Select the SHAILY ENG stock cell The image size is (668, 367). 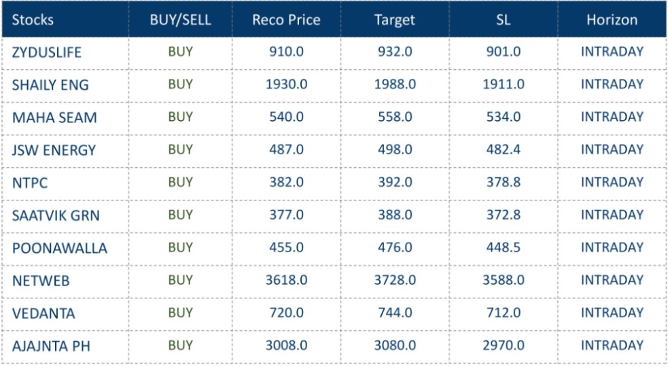50,85
